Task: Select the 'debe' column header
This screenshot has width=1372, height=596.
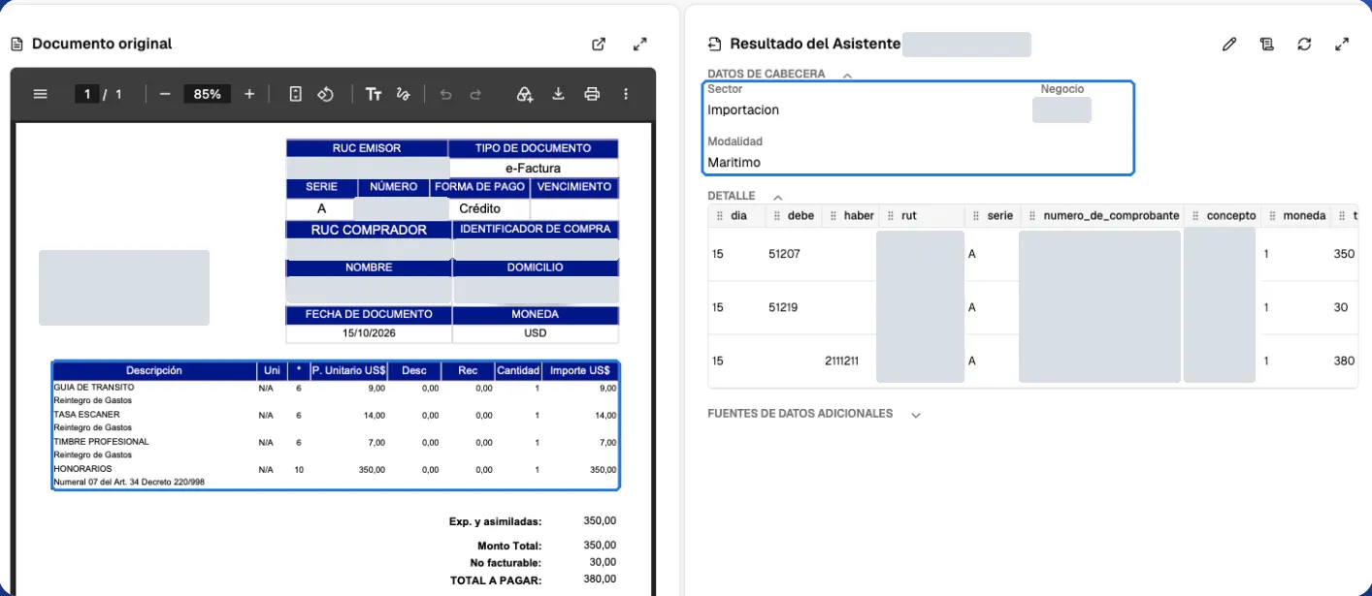Action: [800, 216]
